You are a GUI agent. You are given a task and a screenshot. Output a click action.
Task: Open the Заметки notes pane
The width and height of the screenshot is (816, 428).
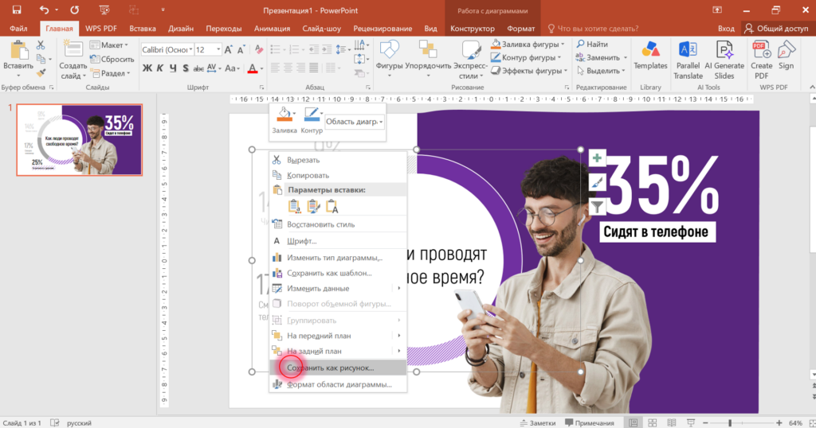[x=538, y=422]
